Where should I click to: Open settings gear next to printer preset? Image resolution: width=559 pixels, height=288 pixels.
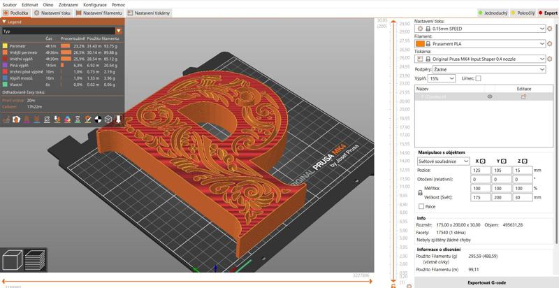[x=550, y=59]
